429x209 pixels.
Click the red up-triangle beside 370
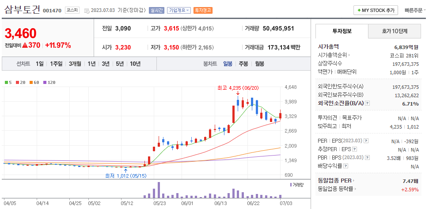coord(25,46)
